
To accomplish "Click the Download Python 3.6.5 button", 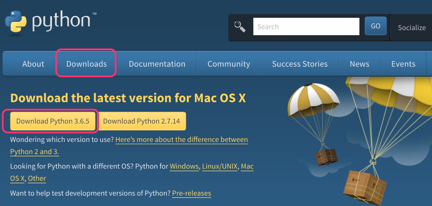I will (x=53, y=121).
